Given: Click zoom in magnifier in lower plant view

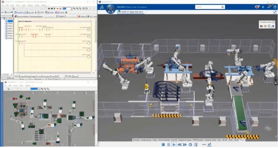Looking at the screenshot, I should pos(42,89).
